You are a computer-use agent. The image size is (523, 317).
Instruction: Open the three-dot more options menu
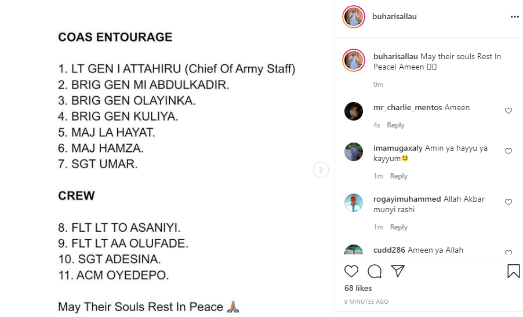(x=514, y=17)
